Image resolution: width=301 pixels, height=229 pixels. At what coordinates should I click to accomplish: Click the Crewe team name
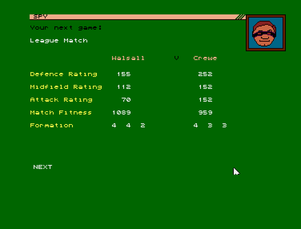(x=205, y=58)
